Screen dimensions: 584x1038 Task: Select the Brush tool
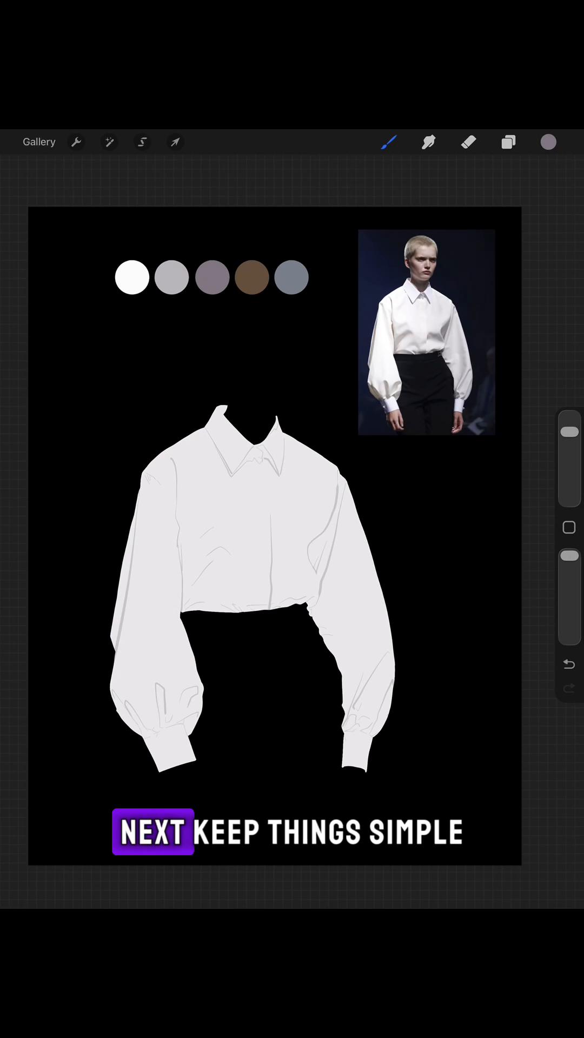tap(389, 142)
